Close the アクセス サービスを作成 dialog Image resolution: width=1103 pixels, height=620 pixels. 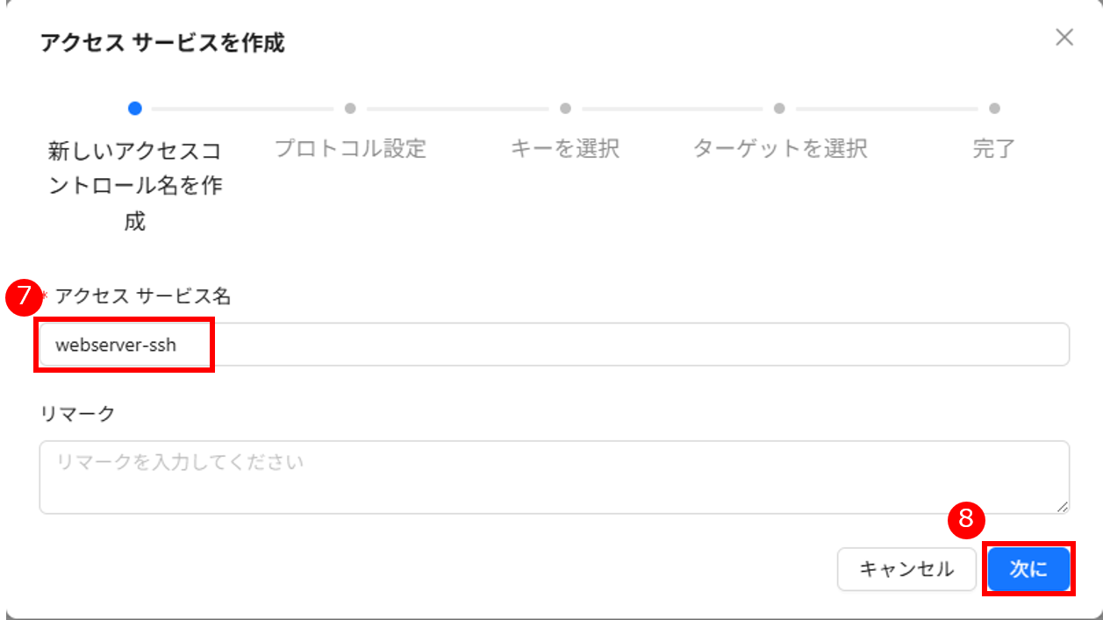[x=1064, y=38]
